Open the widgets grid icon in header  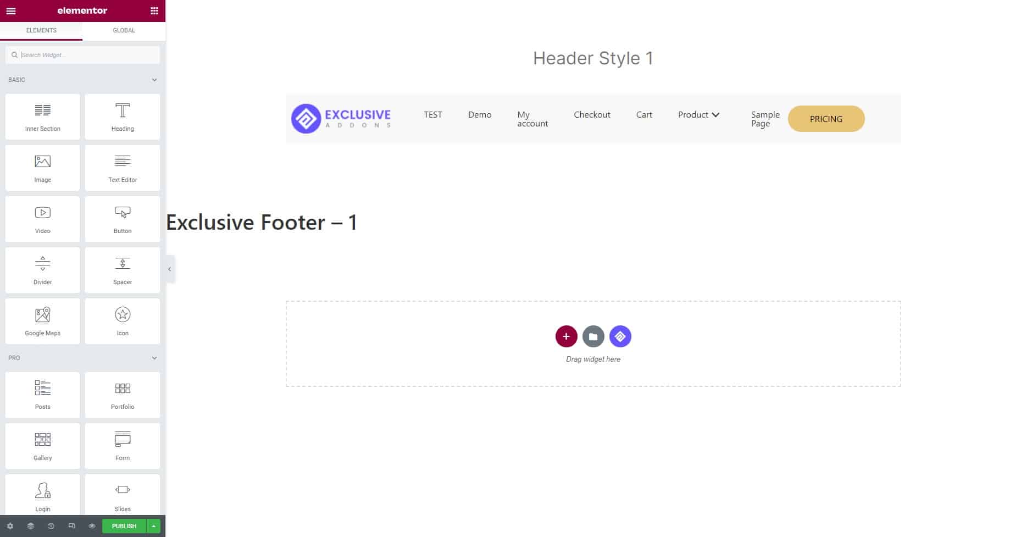154,11
